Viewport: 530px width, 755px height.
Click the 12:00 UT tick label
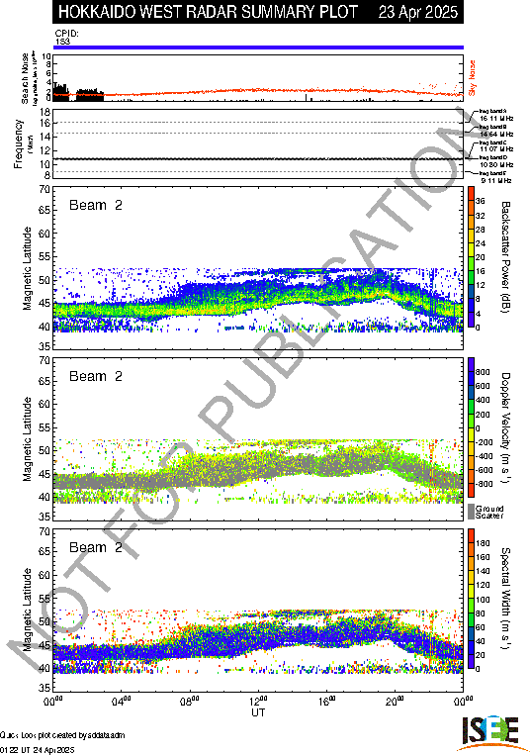(x=258, y=701)
